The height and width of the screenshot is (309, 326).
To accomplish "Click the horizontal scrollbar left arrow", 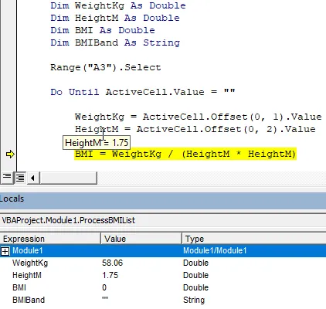I will pyautogui.click(x=32, y=178).
